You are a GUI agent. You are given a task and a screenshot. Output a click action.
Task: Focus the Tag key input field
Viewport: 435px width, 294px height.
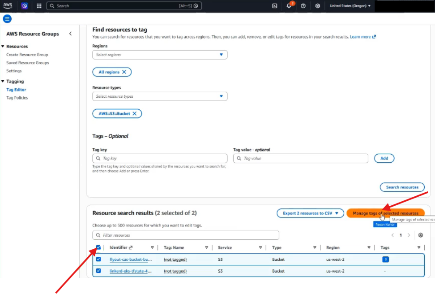[x=159, y=158]
